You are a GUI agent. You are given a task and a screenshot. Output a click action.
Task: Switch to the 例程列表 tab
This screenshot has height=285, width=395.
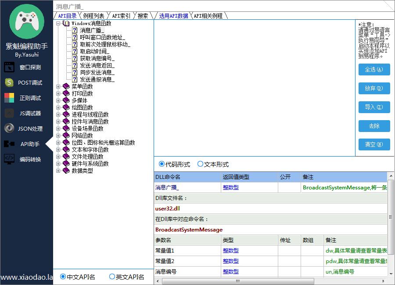pyautogui.click(x=94, y=16)
